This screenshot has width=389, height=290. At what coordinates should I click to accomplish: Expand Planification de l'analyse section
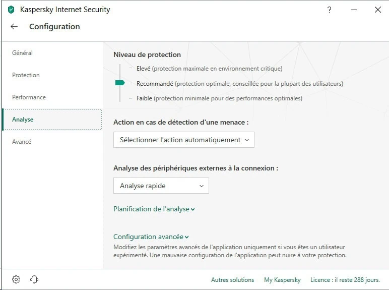154,209
